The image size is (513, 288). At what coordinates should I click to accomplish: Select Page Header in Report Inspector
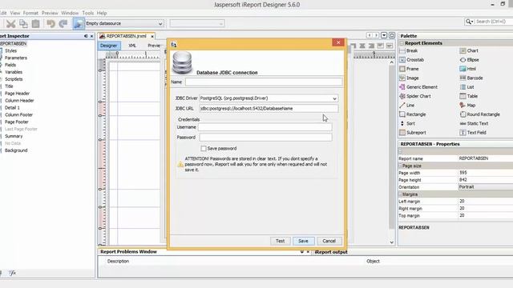17,94
